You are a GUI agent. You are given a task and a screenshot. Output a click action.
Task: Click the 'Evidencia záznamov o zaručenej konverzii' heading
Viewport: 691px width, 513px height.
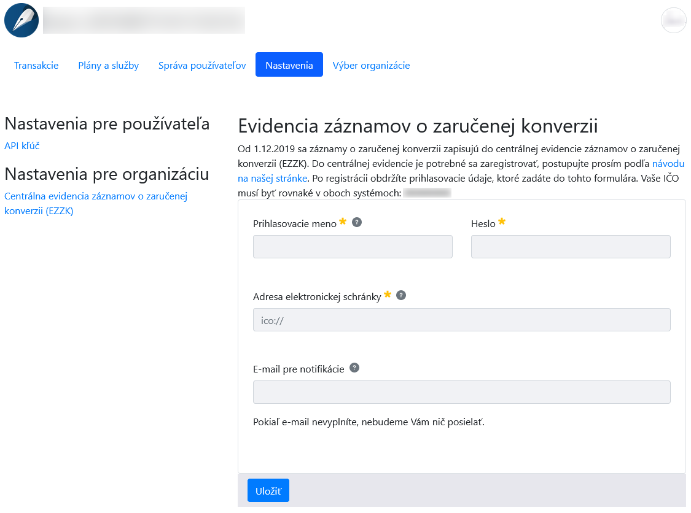coord(418,126)
